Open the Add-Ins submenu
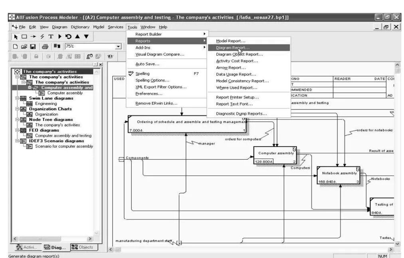Image resolution: width=404 pixels, height=258 pixels. tap(167, 47)
